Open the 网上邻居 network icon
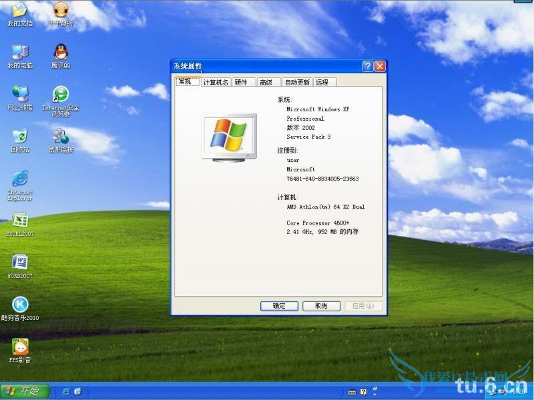The width and height of the screenshot is (534, 400). [x=20, y=98]
